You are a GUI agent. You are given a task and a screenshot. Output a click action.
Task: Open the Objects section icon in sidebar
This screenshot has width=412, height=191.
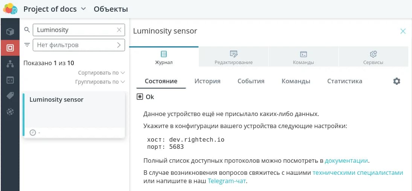[x=10, y=48]
